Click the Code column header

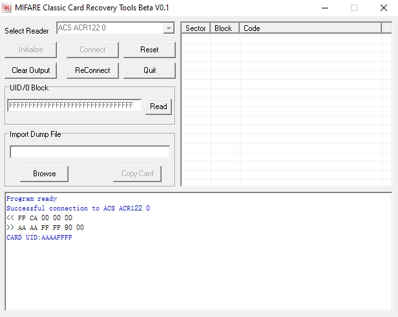point(310,28)
